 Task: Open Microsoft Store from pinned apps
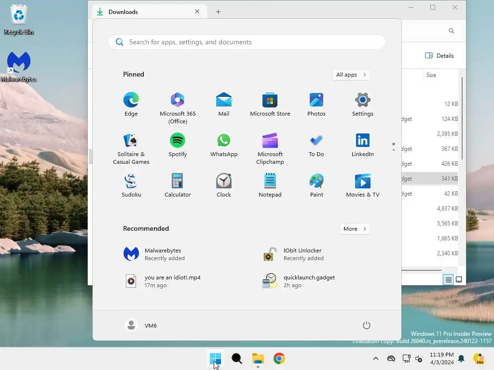tap(270, 105)
